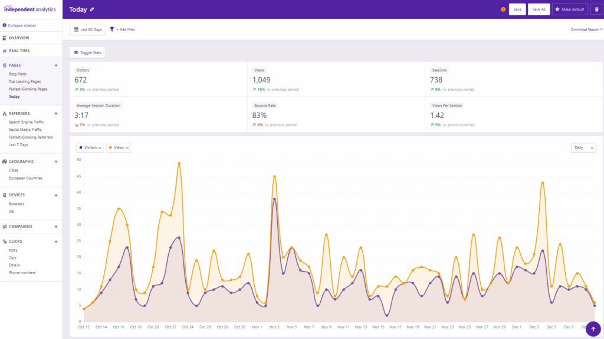Click the plus icon next to Referrers
604x339 pixels.
click(x=56, y=113)
